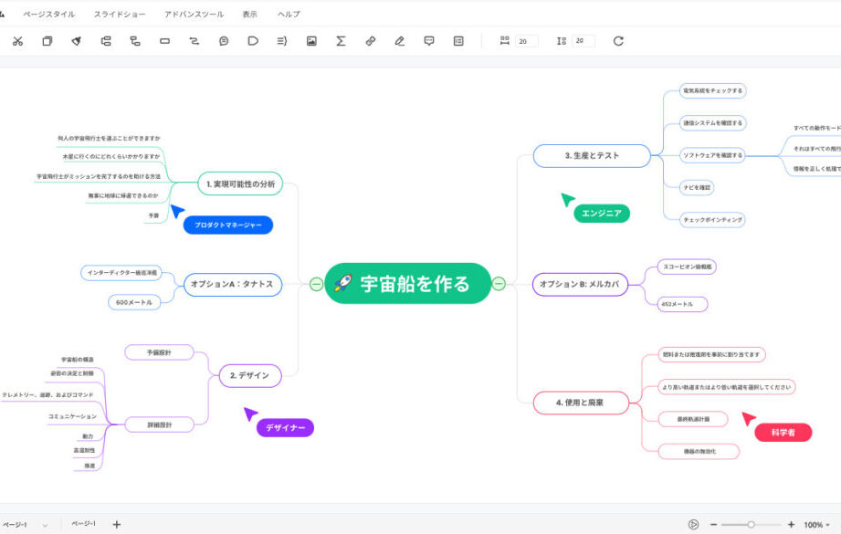Set the vertical spacing field value 20
841x534 pixels.
pyautogui.click(x=583, y=41)
